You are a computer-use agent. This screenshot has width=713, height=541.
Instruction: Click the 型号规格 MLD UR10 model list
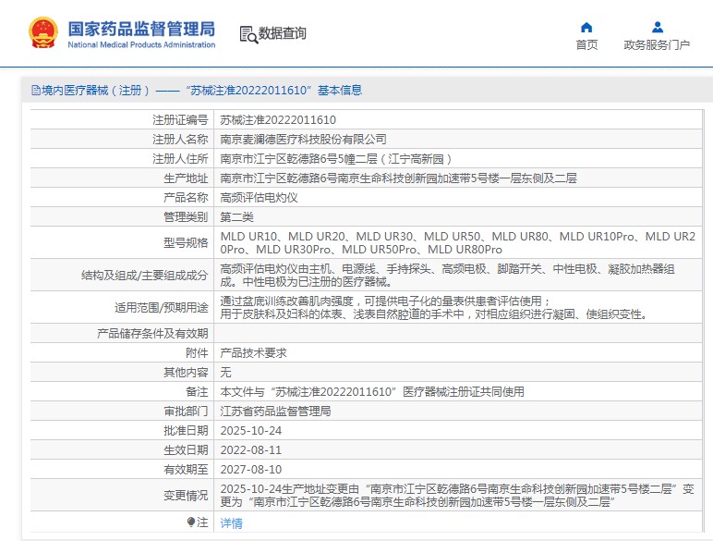(458, 242)
